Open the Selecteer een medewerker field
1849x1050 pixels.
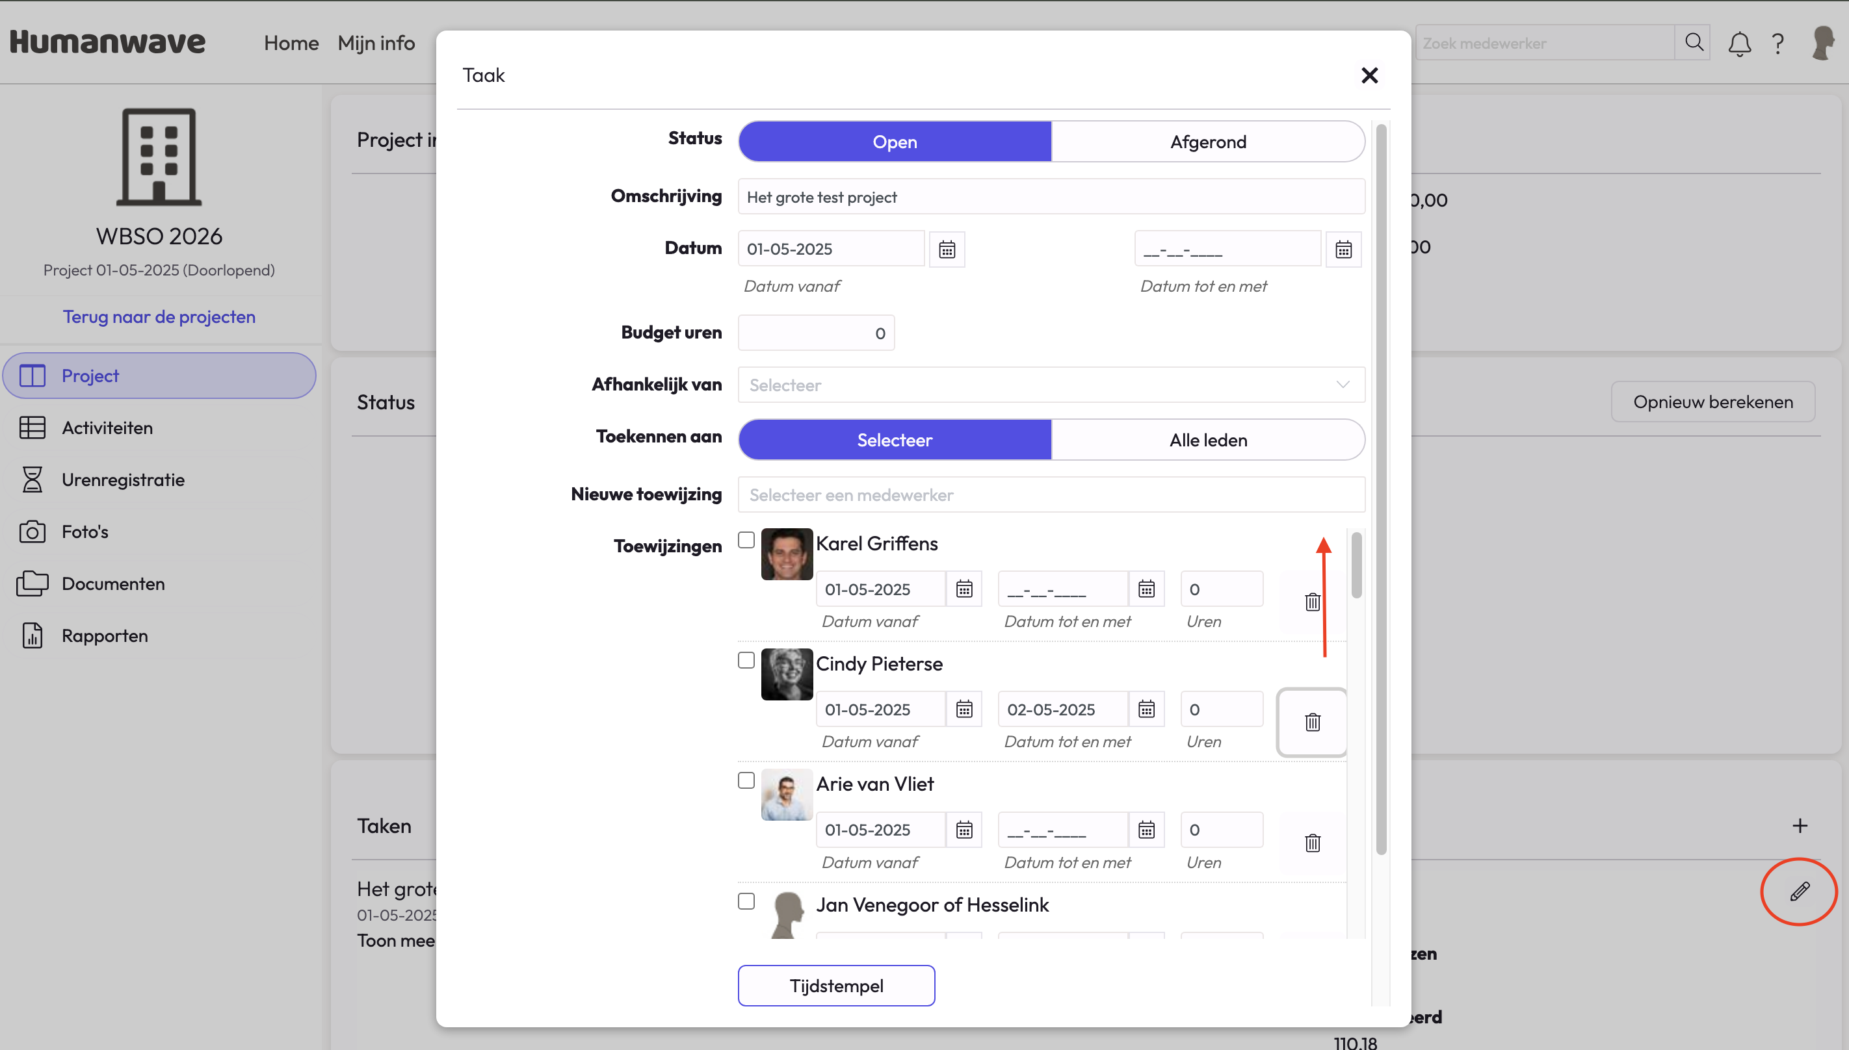(x=1051, y=494)
